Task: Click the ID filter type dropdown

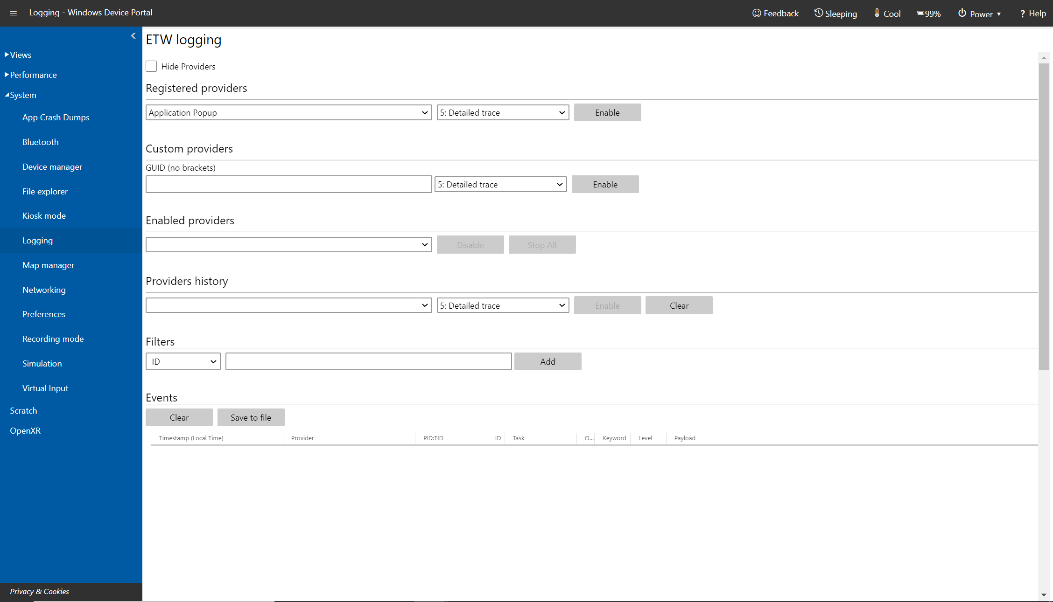Action: 183,361
